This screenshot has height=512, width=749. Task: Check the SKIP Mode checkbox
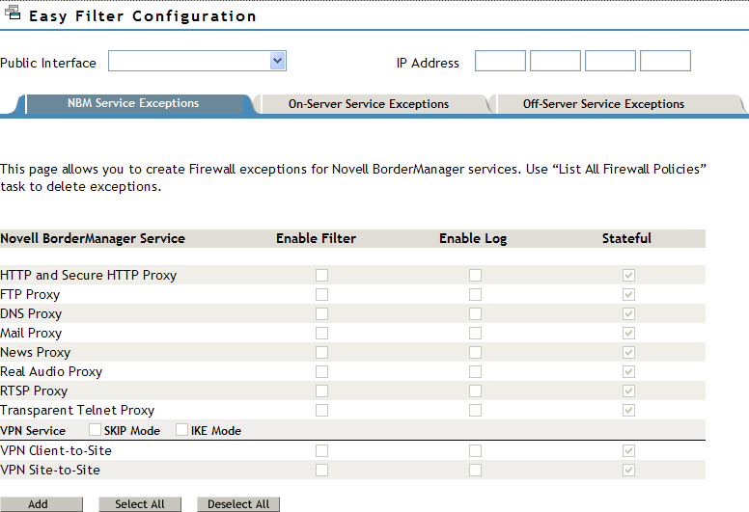tap(95, 430)
